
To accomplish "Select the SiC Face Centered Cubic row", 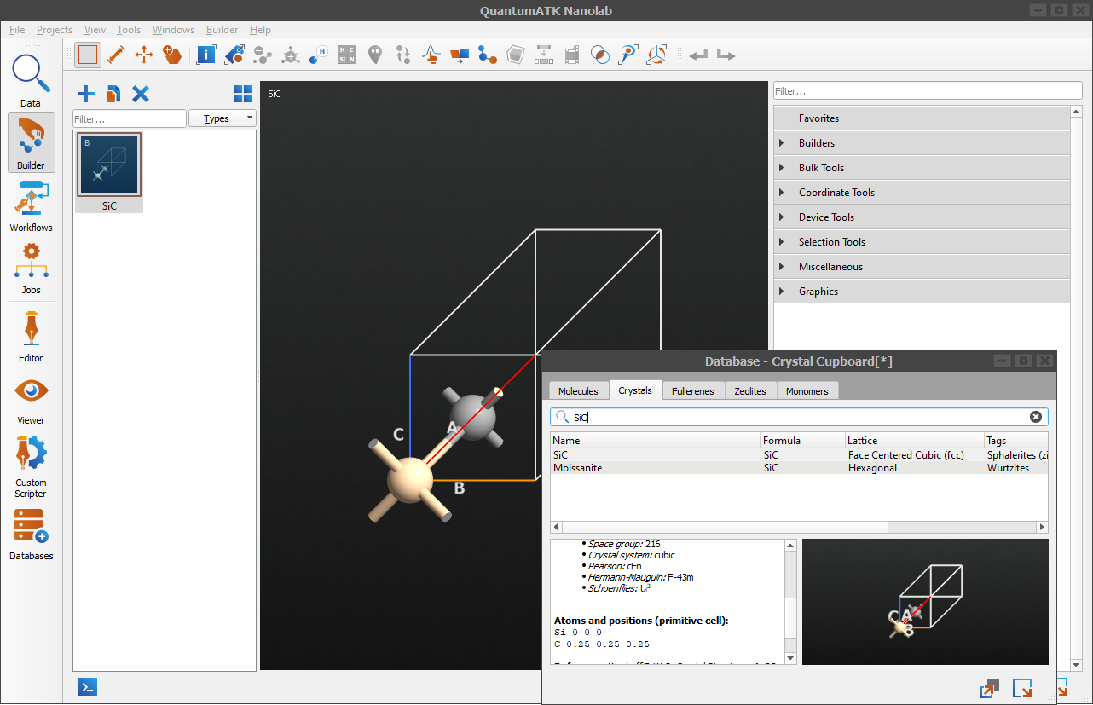I will [x=799, y=455].
